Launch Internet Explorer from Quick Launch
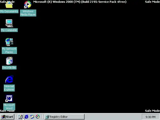The width and height of the screenshot is (160, 120). 26,117
